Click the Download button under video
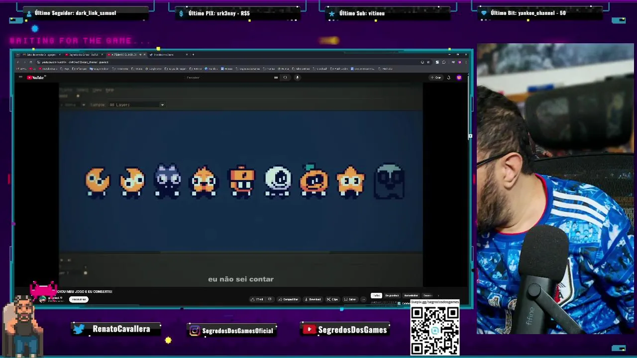Image resolution: width=637 pixels, height=358 pixels. coord(313,299)
